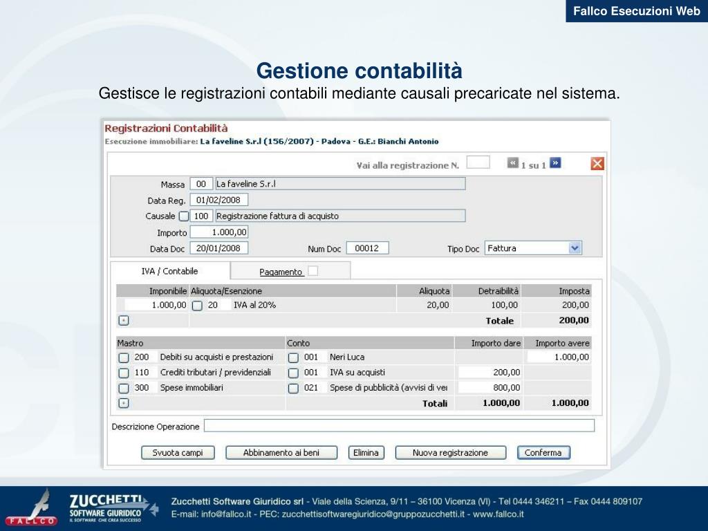Screen dimensions: 708x531
Task: Click the text Crediti tributari / previdenziali
Action: point(216,372)
